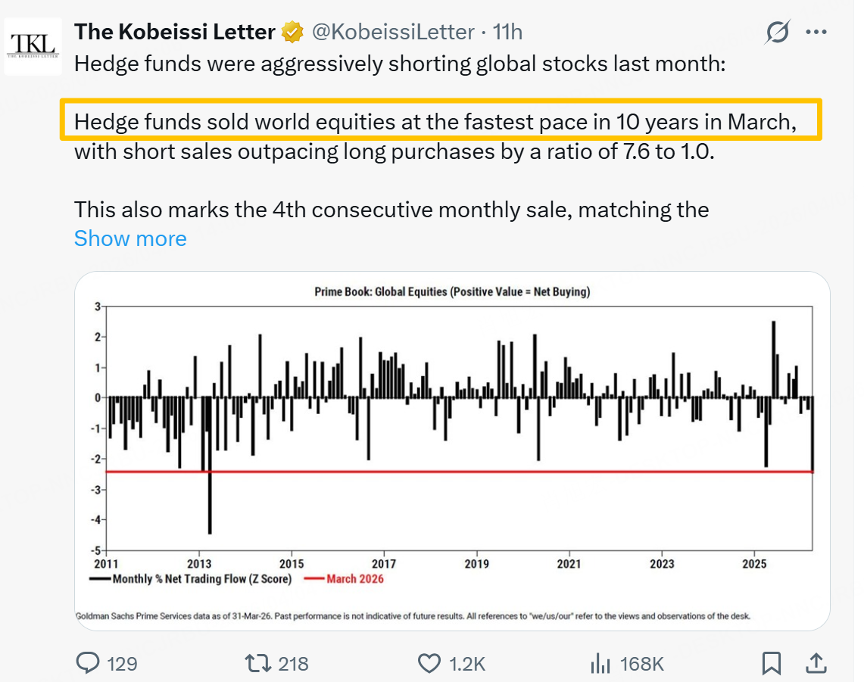Open the TKL profile avatar
The image size is (864, 682).
coord(33,45)
